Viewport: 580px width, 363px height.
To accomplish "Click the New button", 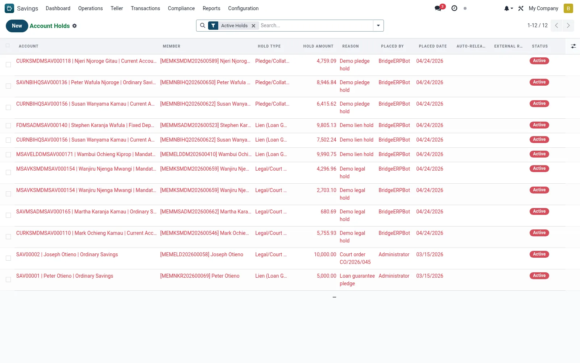I will pos(17,26).
